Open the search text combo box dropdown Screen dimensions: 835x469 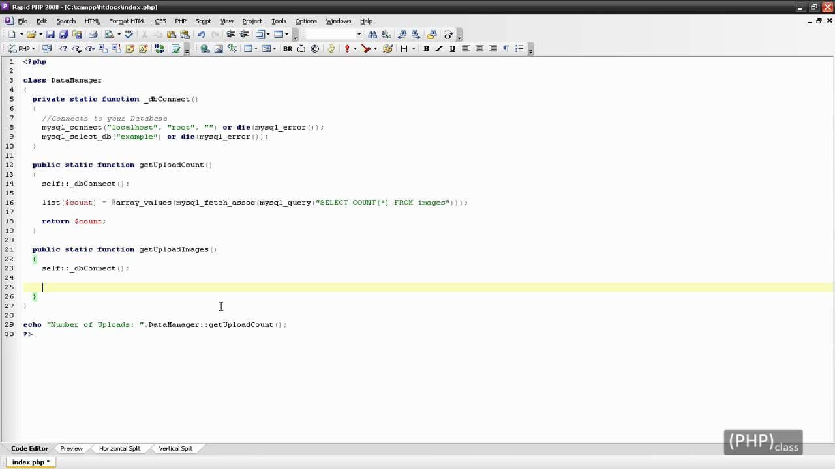(359, 35)
